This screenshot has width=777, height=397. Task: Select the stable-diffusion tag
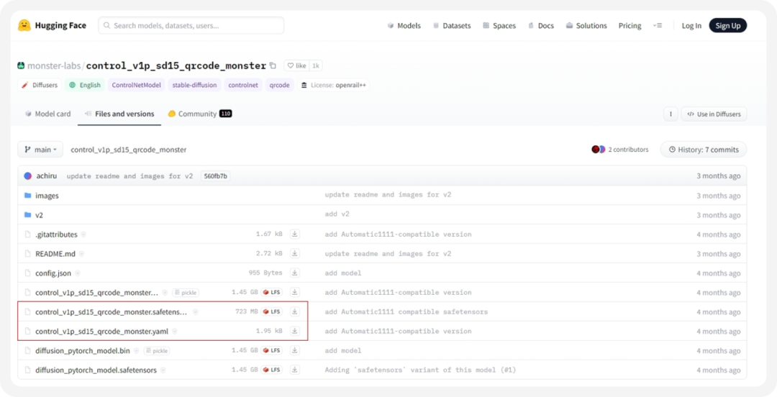click(x=194, y=86)
